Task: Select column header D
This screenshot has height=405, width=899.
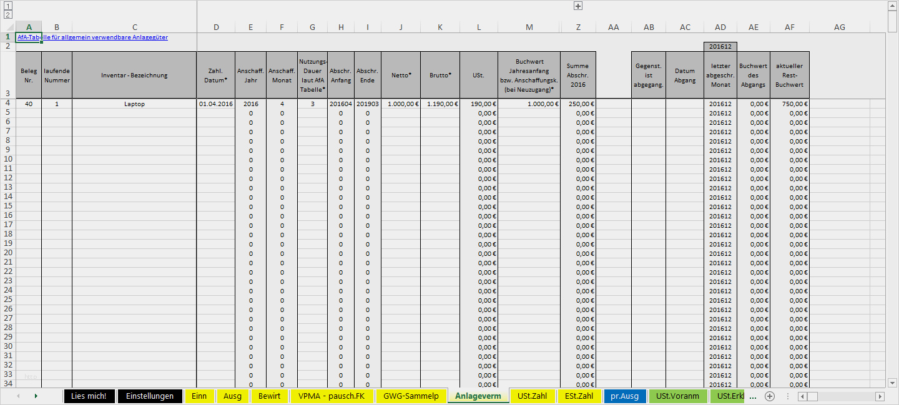Action: 216,27
